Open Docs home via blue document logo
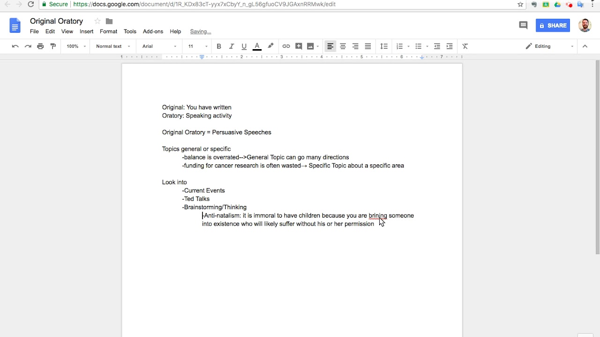Screen dimensions: 600x337 tap(15, 26)
